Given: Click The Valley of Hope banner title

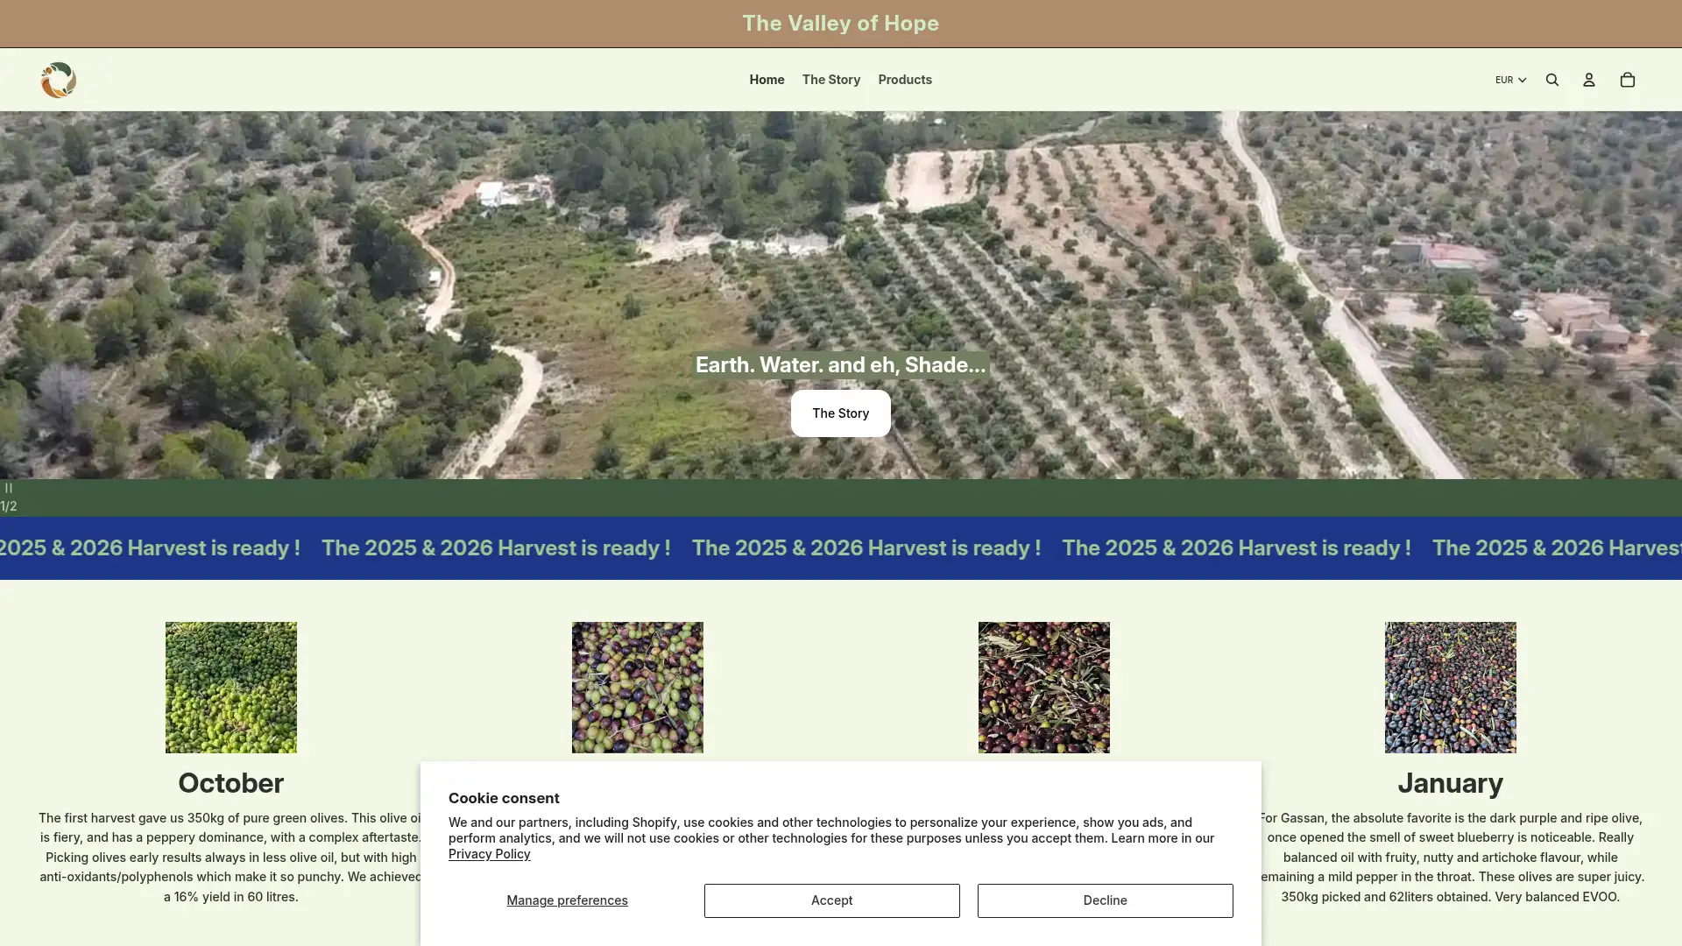Looking at the screenshot, I should (840, 23).
